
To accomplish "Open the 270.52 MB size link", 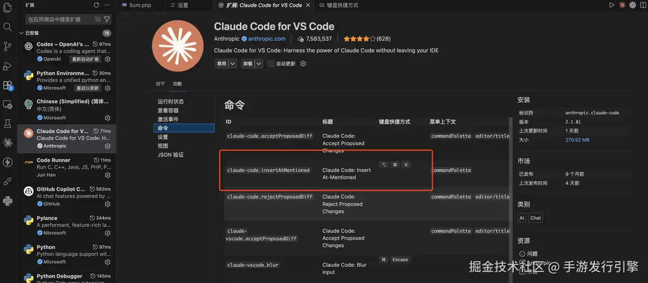I will pyautogui.click(x=578, y=140).
